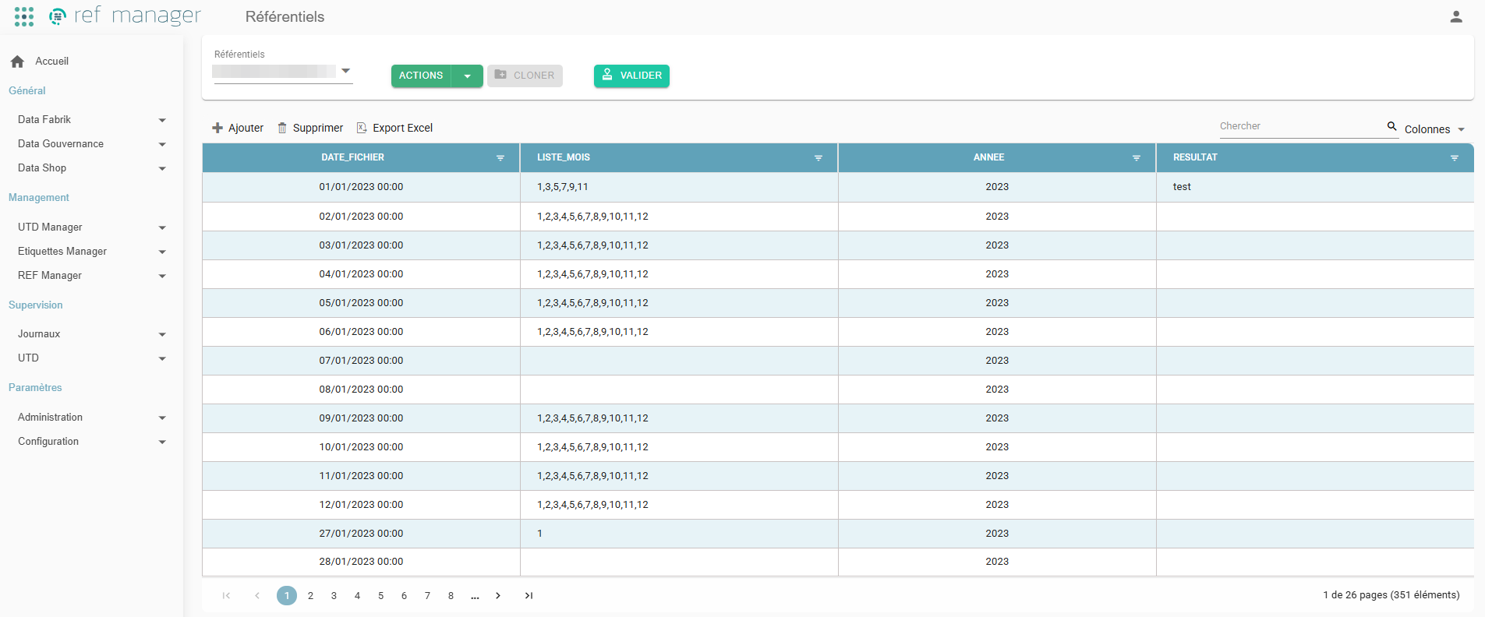Go to next page arrow
Viewport: 1485px width, 617px height.
(498, 596)
